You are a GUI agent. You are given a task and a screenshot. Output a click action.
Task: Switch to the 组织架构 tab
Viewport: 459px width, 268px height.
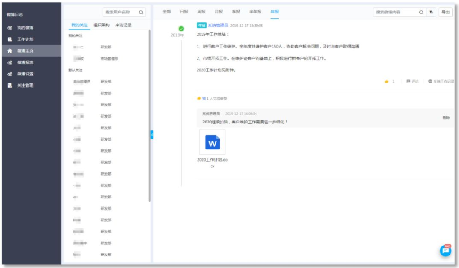101,25
